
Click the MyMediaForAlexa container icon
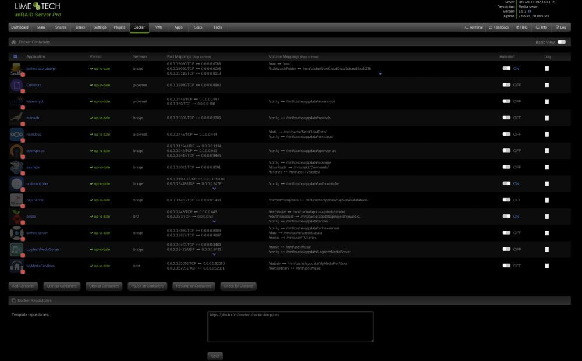tap(17, 266)
